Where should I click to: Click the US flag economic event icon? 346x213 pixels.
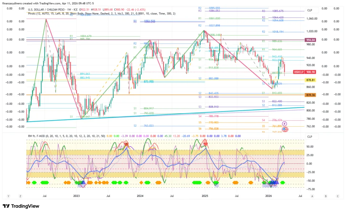click(285, 129)
